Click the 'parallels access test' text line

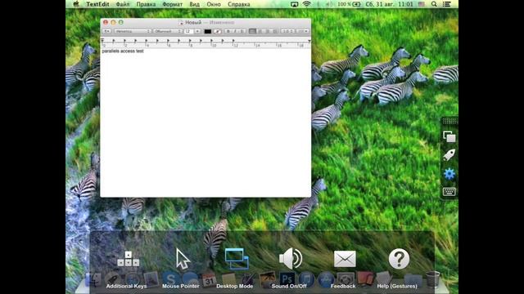[x=123, y=51]
